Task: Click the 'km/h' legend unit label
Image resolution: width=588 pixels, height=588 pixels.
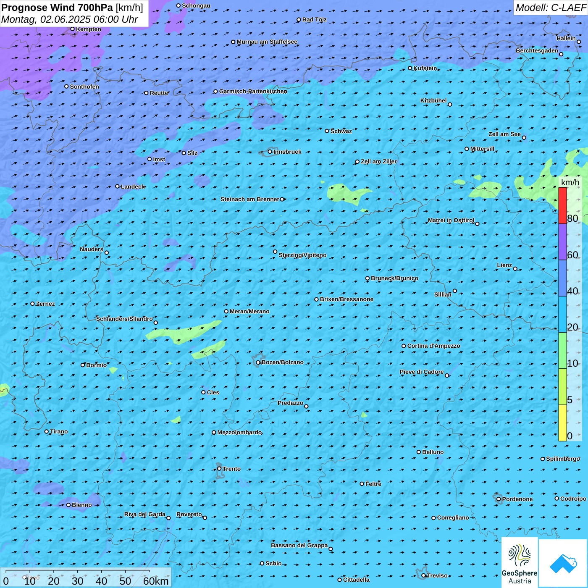Action: coord(570,182)
